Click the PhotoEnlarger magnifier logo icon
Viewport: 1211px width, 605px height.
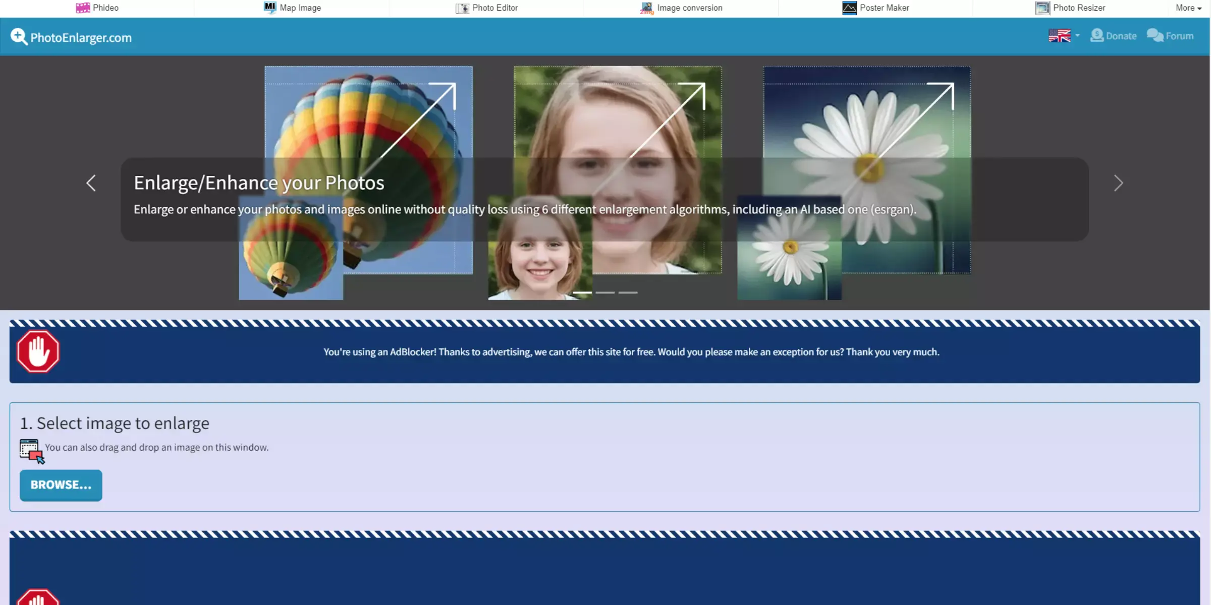[19, 36]
